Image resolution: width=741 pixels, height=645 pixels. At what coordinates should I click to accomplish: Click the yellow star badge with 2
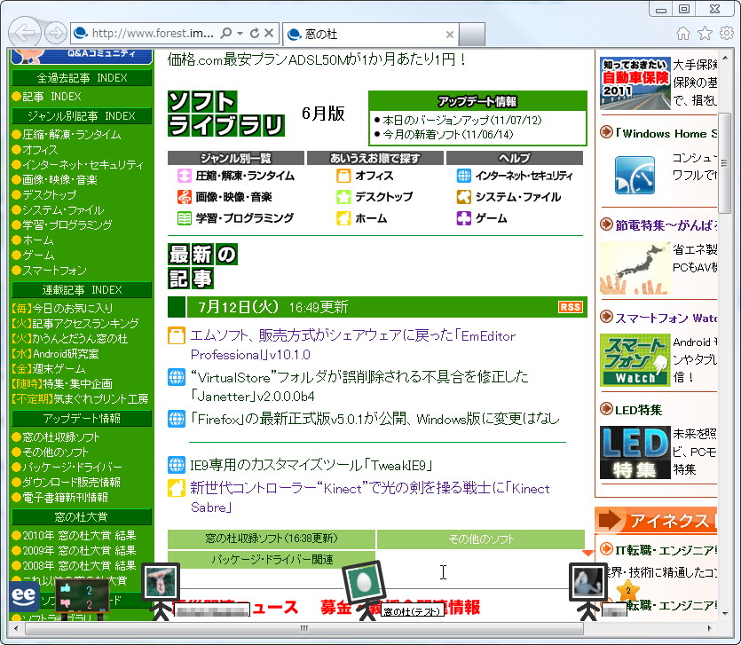pyautogui.click(x=628, y=591)
